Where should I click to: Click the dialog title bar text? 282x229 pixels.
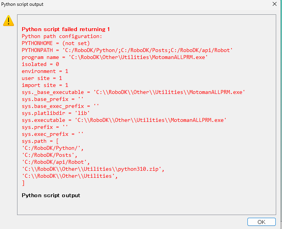click(x=23, y=4)
